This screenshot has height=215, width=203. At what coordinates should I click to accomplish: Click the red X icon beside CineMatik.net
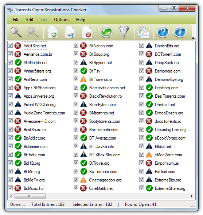point(83,188)
